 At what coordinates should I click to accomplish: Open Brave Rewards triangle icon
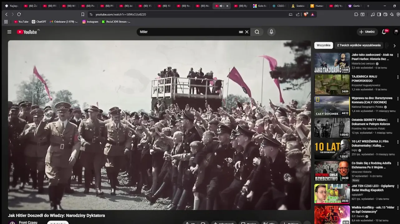(312, 14)
